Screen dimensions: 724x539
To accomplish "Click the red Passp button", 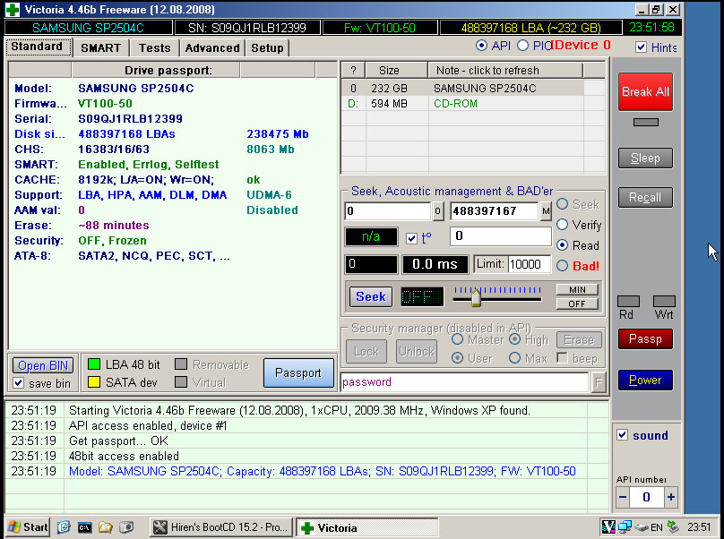I will click(x=645, y=338).
